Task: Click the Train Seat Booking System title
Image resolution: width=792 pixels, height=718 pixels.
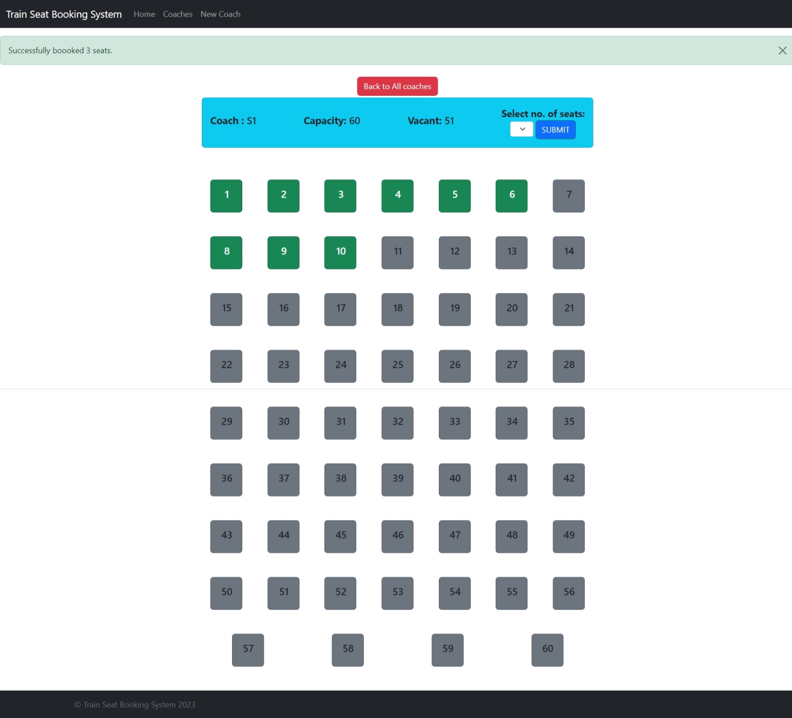Action: coord(63,14)
